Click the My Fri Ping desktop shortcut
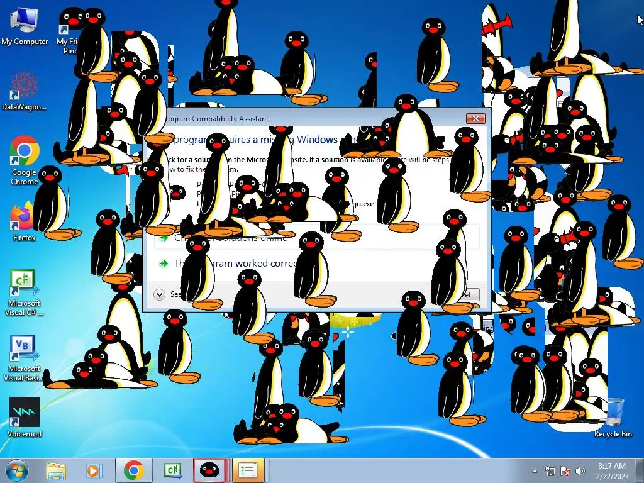This screenshot has width=644, height=483. coord(70,31)
